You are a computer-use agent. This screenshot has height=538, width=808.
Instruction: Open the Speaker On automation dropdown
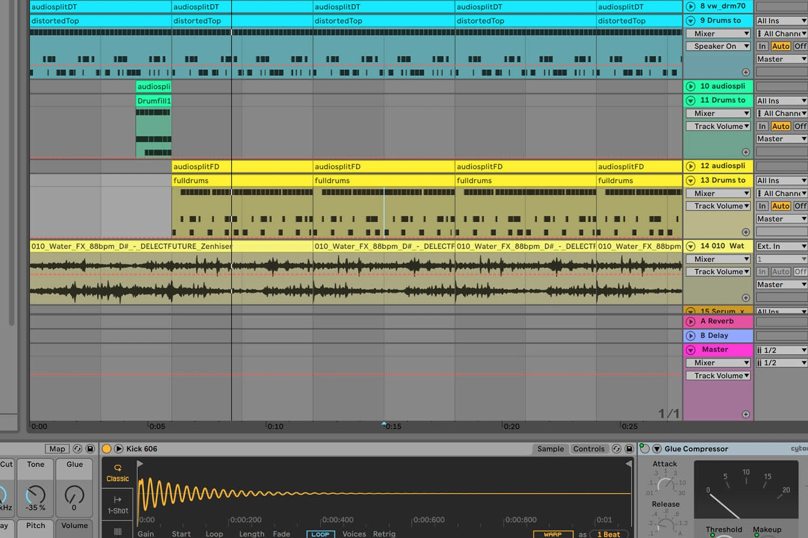[718, 46]
